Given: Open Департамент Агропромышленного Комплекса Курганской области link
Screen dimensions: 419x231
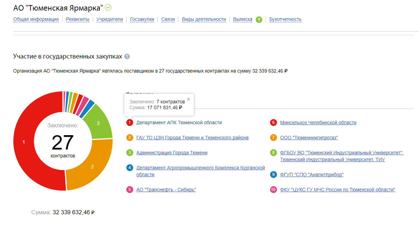Looking at the screenshot, I should (x=200, y=171).
